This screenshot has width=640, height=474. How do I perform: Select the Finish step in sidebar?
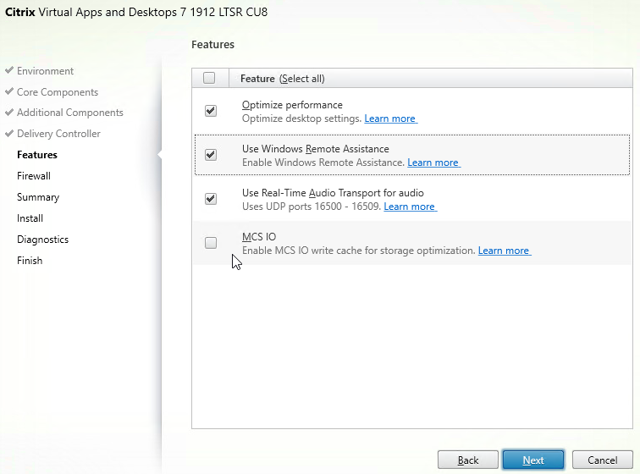pyautogui.click(x=30, y=261)
